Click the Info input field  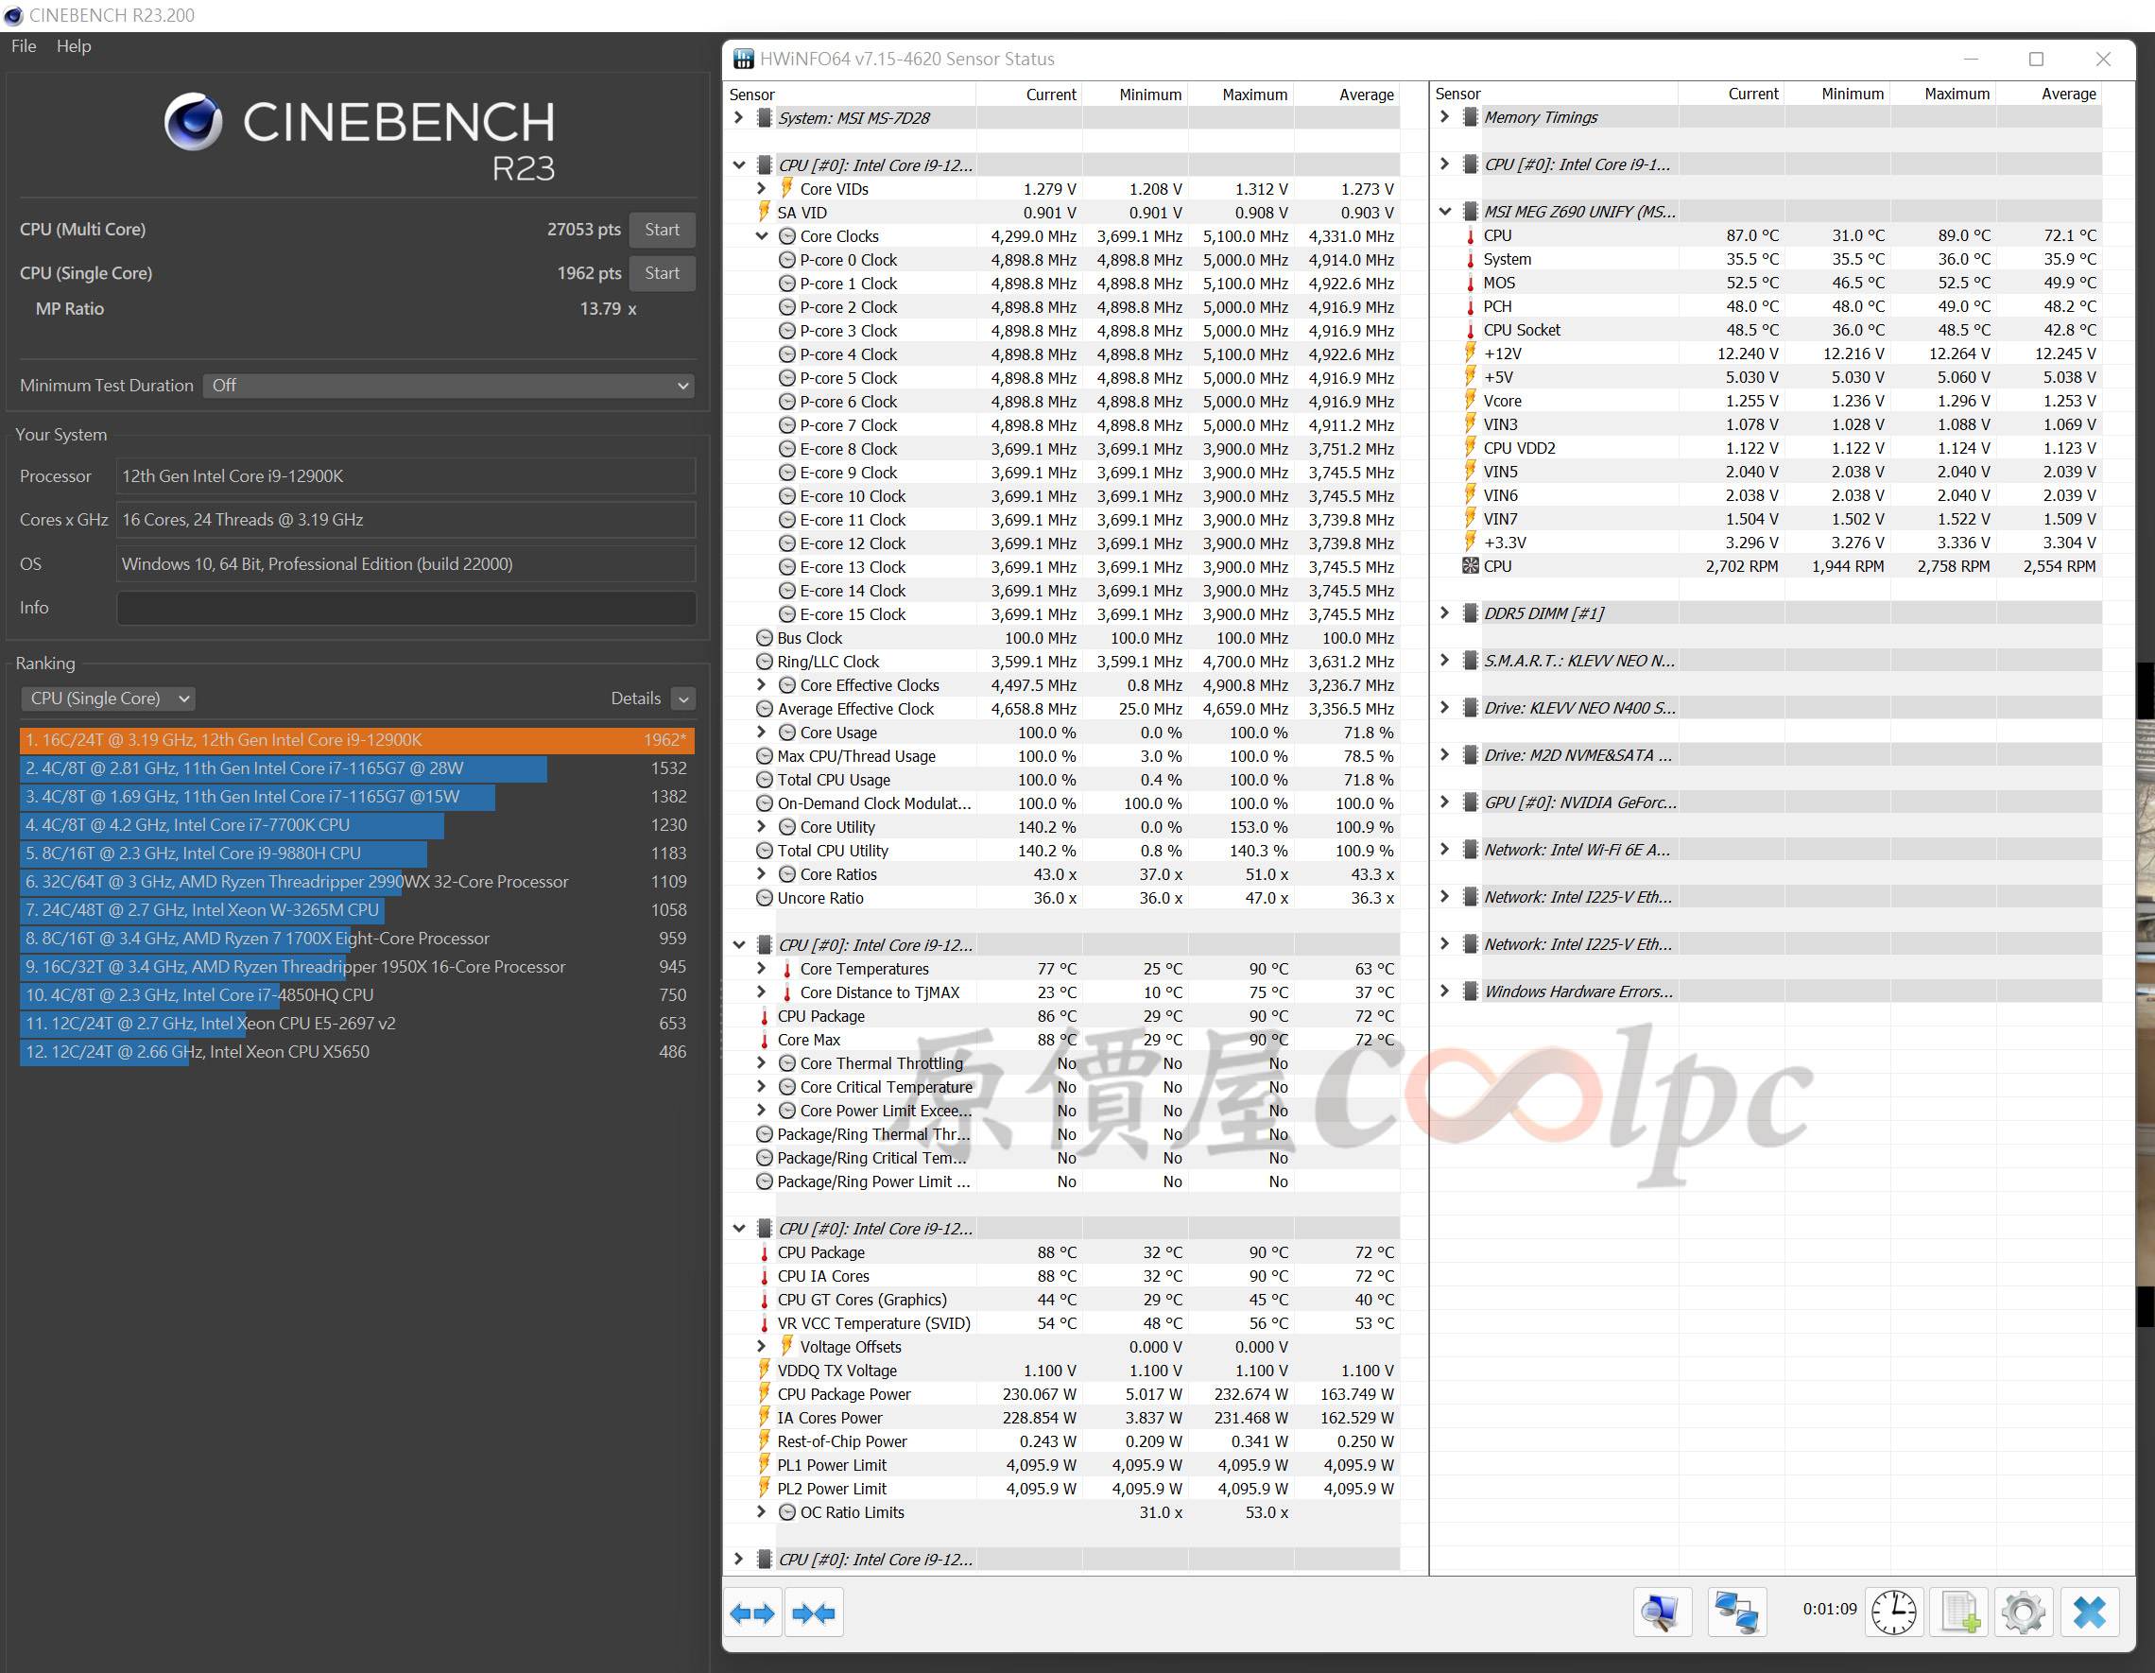click(x=405, y=608)
